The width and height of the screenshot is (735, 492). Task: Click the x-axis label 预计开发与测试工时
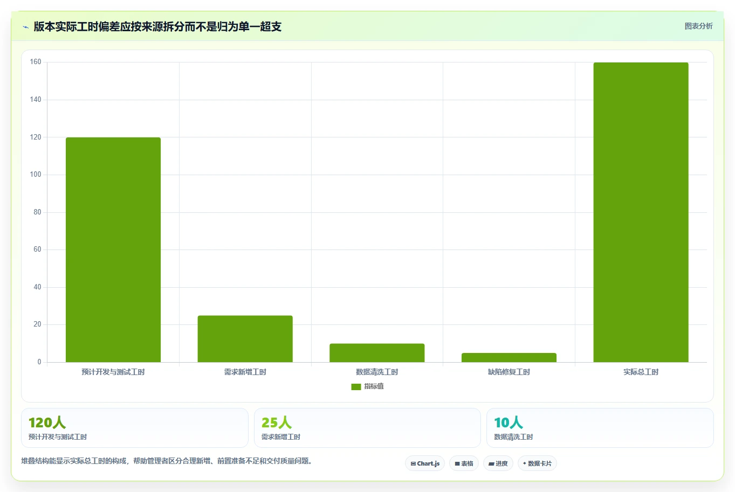(x=113, y=372)
